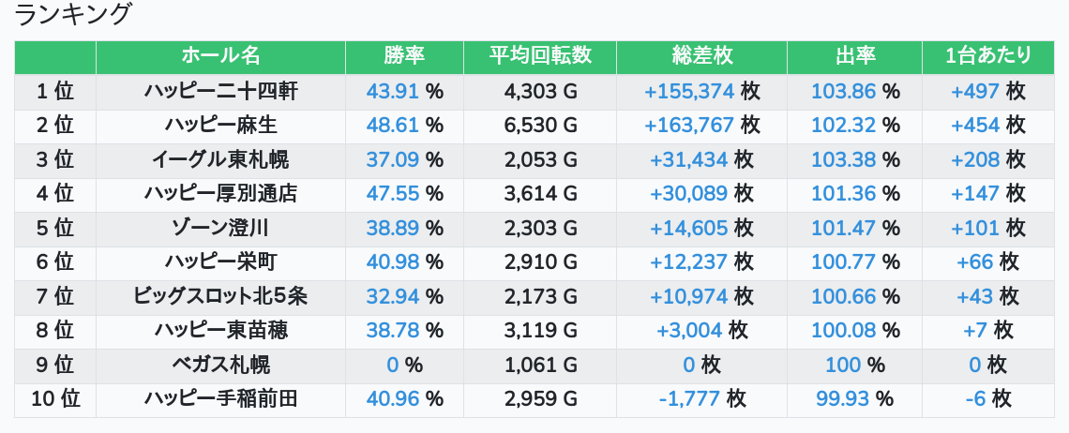This screenshot has height=433, width=1069.
Task: Select the 総差枚 column header
Action: coord(701,56)
